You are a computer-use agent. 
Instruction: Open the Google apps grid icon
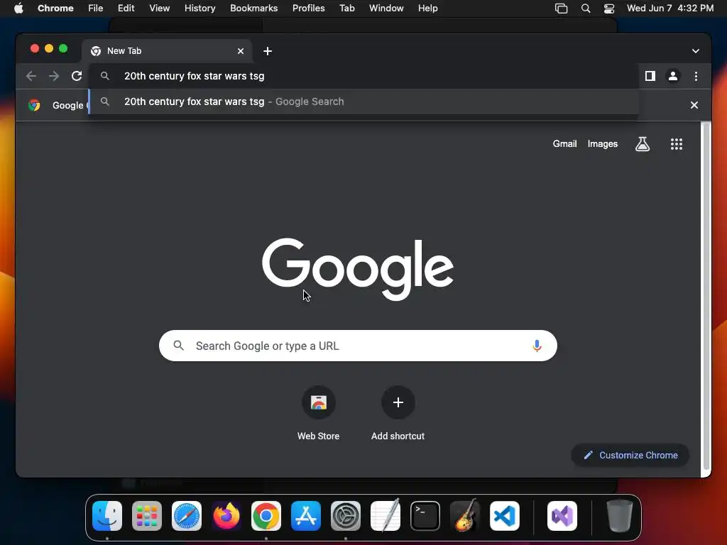click(x=677, y=144)
